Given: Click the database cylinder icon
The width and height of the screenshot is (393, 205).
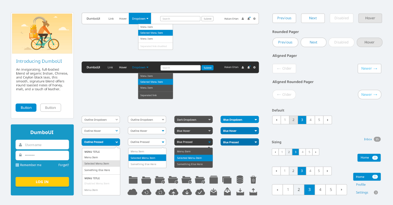Looking at the screenshot, I should pos(240,179).
